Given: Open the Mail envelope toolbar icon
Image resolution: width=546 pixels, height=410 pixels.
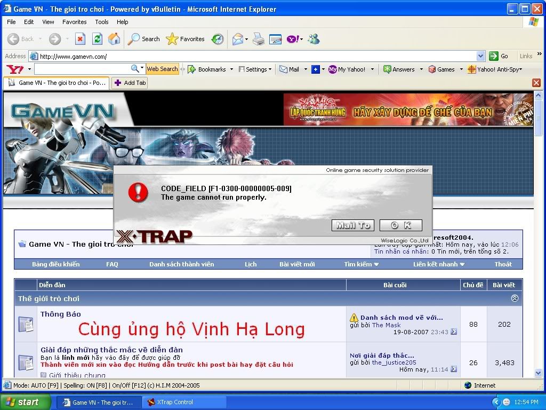Looking at the screenshot, I should [237, 39].
